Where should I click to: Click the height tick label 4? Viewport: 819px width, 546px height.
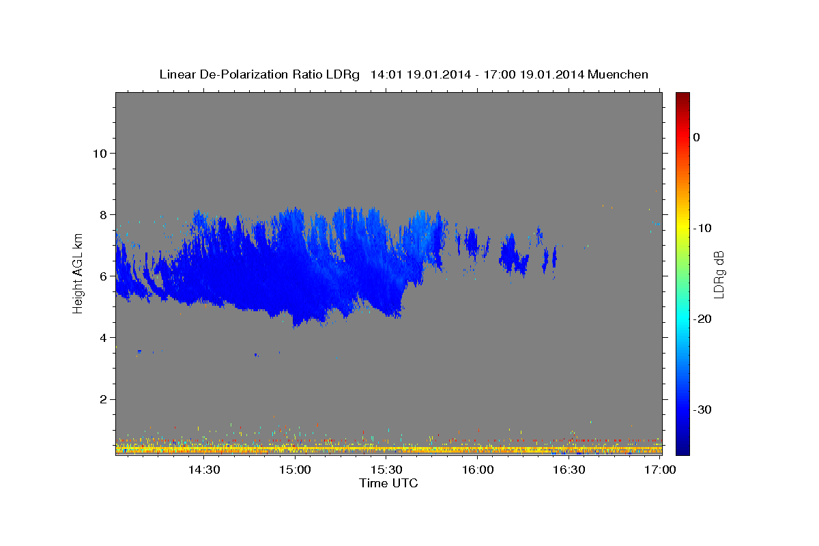point(103,337)
